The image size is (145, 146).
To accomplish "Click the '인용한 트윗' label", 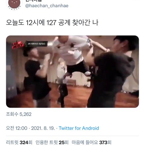I will click(47, 142).
